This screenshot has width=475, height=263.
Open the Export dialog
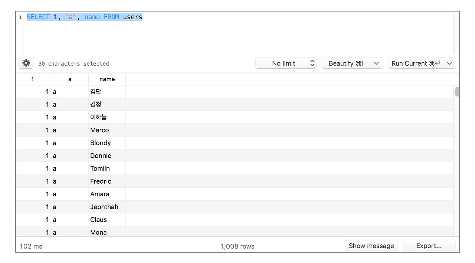point(429,246)
